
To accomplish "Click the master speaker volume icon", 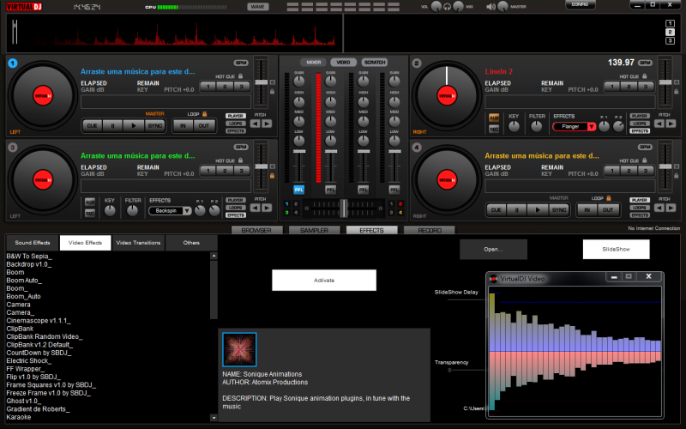I will point(490,7).
